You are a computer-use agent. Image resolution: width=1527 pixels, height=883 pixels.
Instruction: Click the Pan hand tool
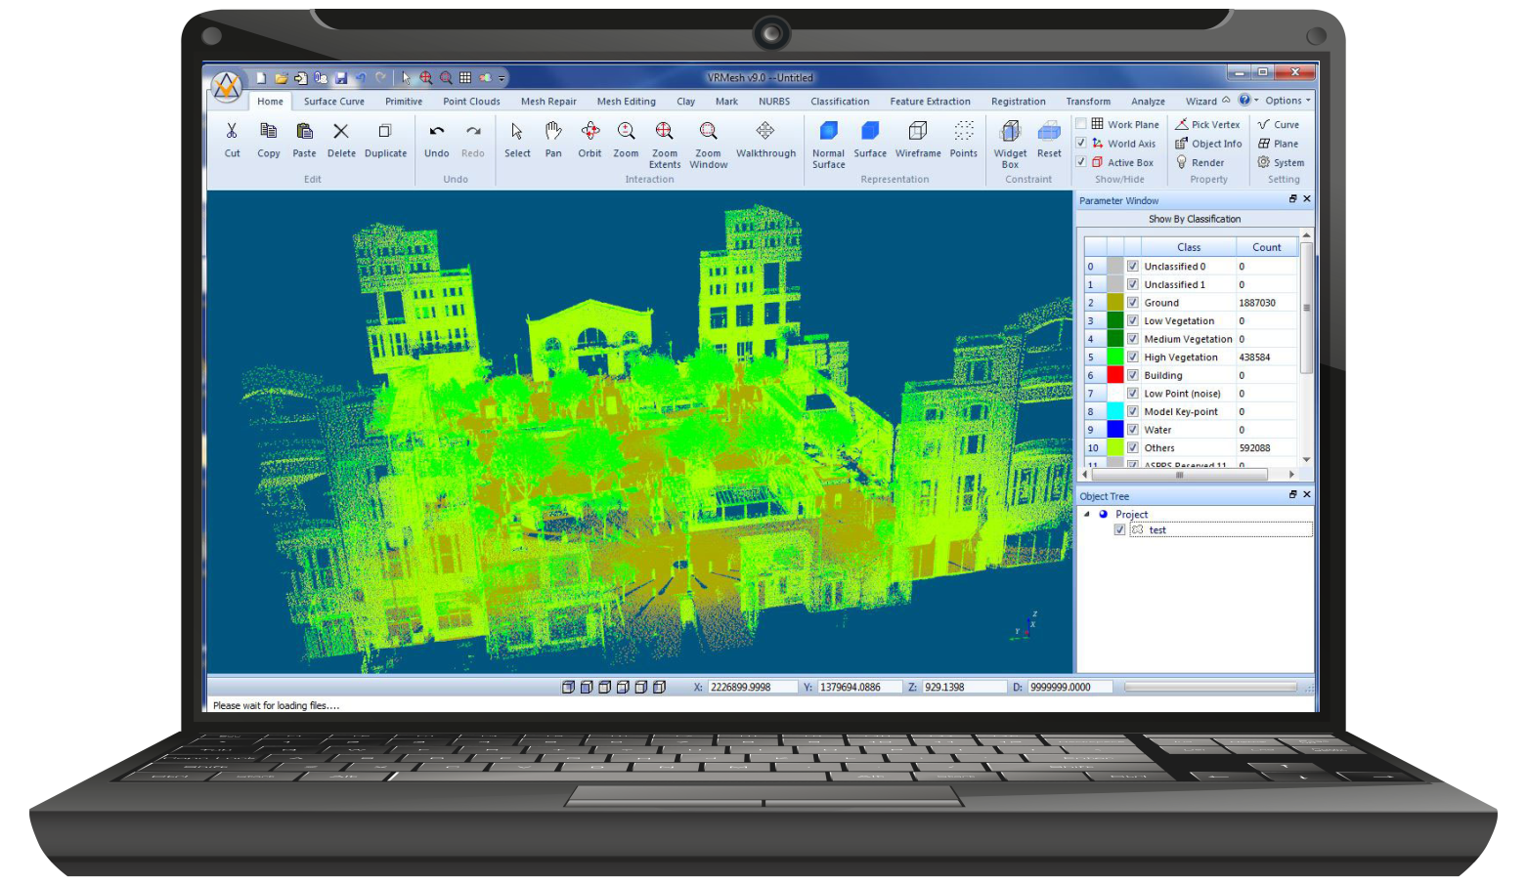[553, 139]
